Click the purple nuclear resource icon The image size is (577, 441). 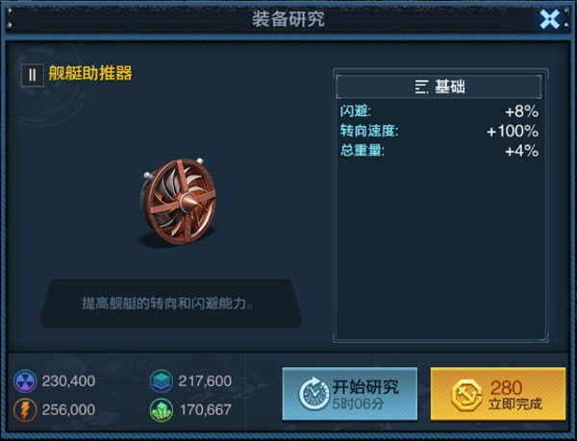click(x=25, y=381)
